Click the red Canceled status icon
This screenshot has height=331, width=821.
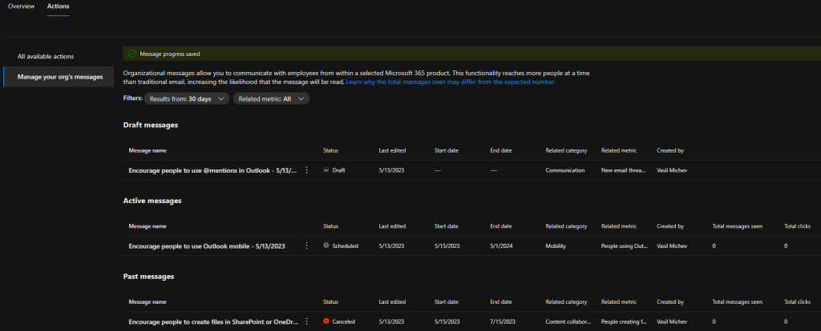point(326,321)
